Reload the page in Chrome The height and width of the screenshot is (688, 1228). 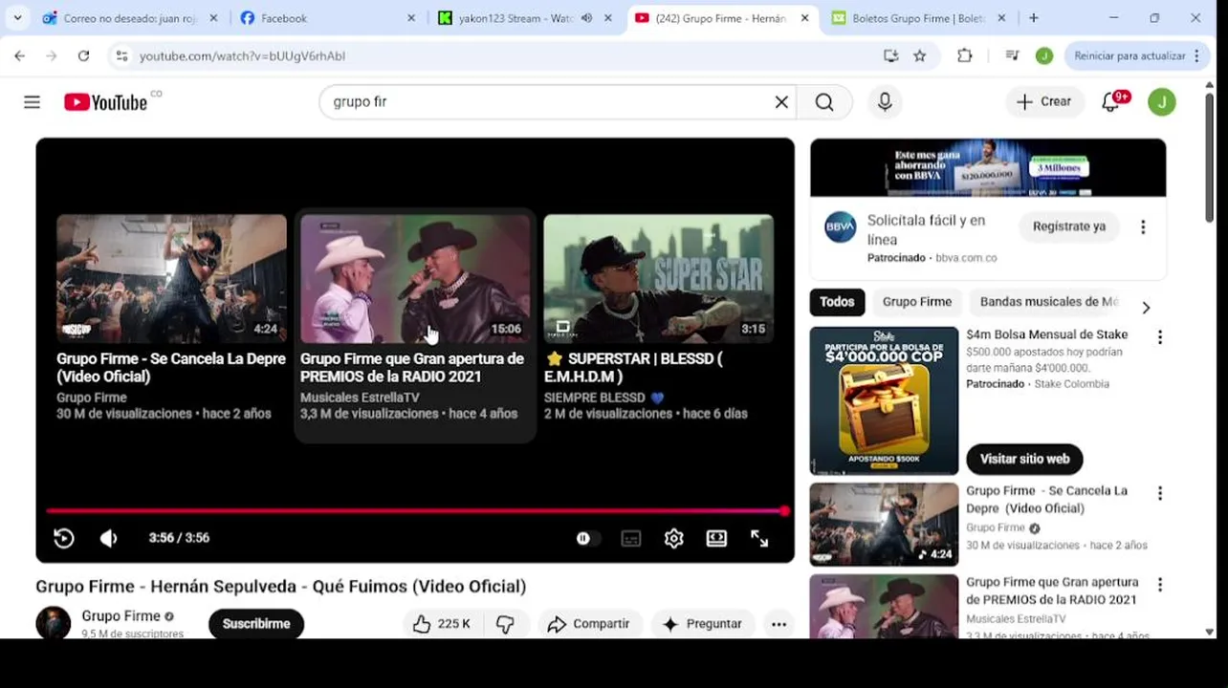click(83, 55)
